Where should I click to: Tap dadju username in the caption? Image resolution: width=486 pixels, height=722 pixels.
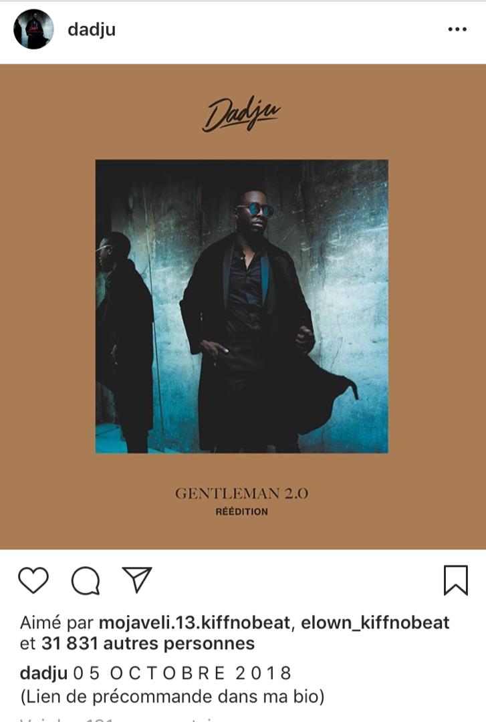tap(43, 673)
